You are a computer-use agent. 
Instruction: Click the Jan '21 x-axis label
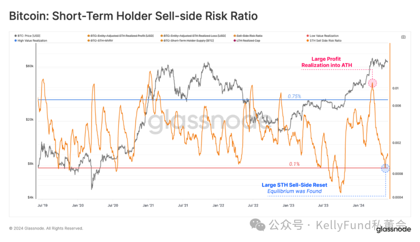148,205
